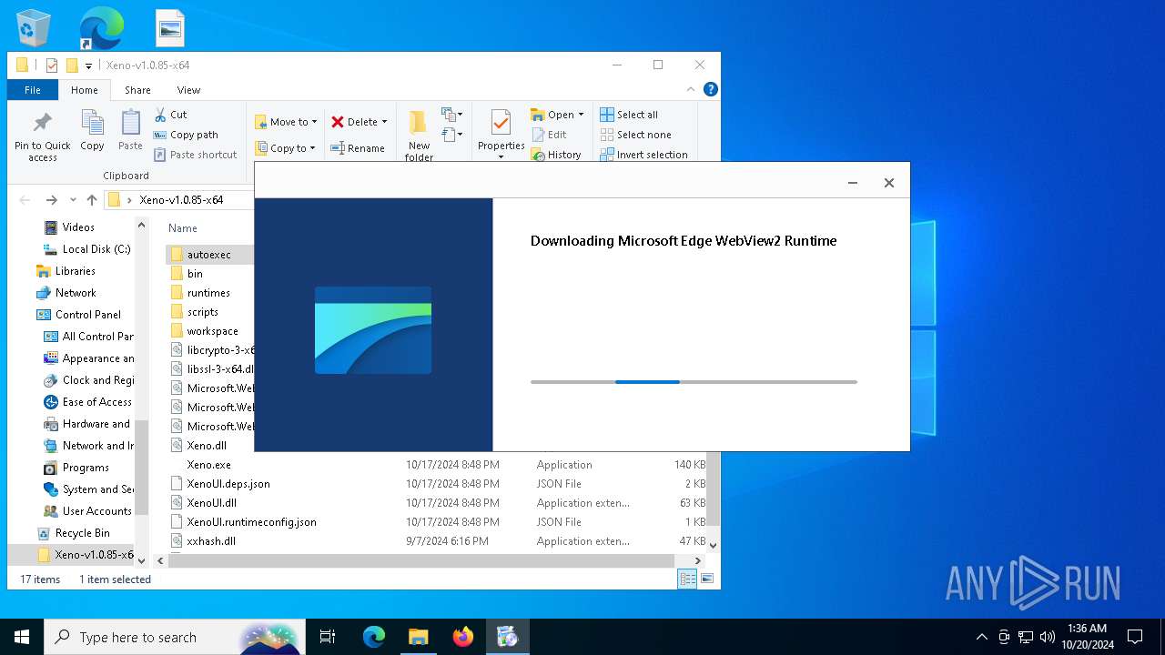
Task: Open recent locations dropdown arrow
Action: [73, 200]
